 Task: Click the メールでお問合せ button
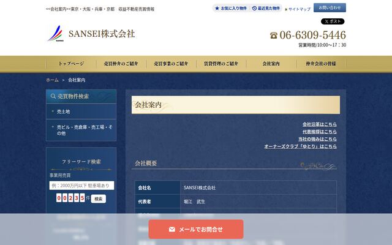click(196, 229)
